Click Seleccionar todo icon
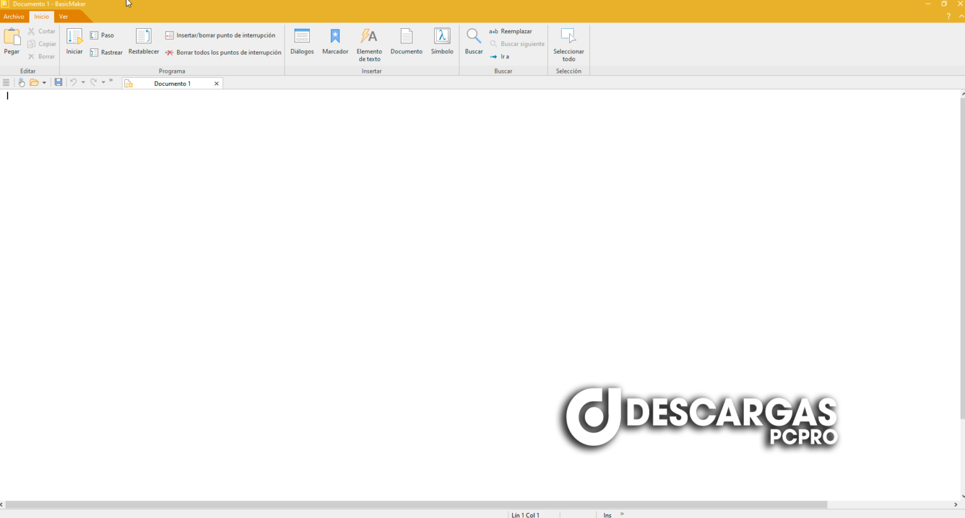965x518 pixels. pos(569,37)
